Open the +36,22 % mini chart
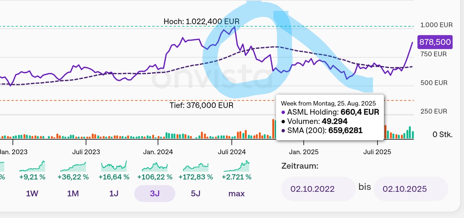This screenshot has width=464, height=218. pos(73,167)
